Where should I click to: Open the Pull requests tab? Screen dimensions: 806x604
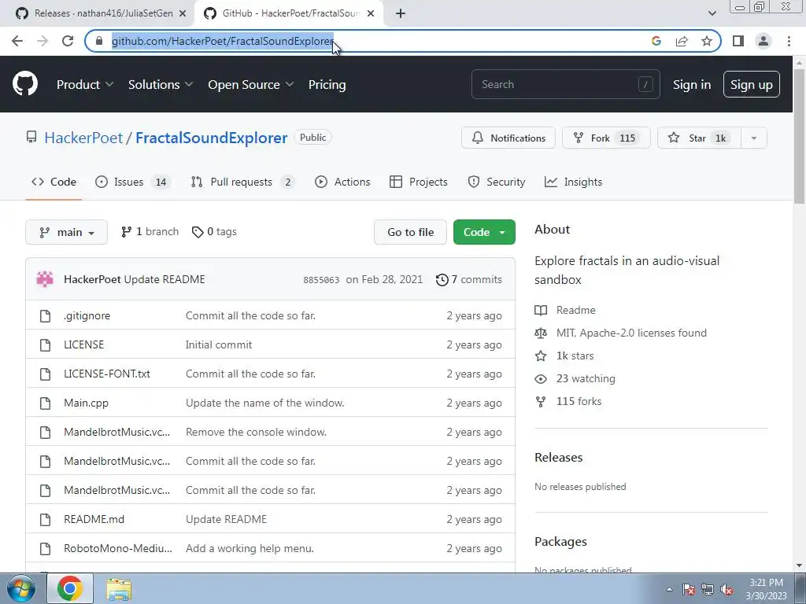pyautogui.click(x=242, y=182)
